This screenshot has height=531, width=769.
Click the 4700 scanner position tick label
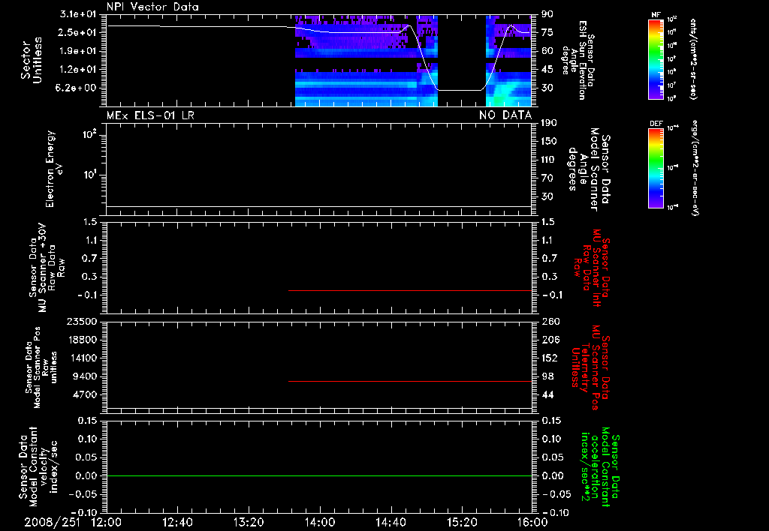(85, 394)
